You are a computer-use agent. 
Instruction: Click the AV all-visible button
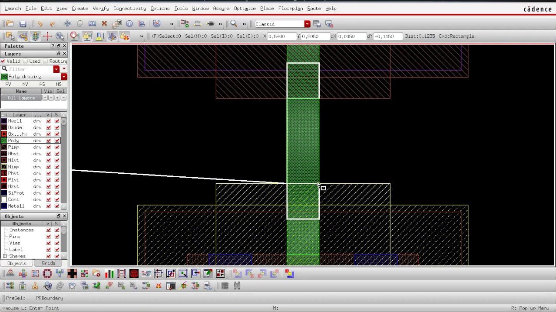(x=8, y=84)
